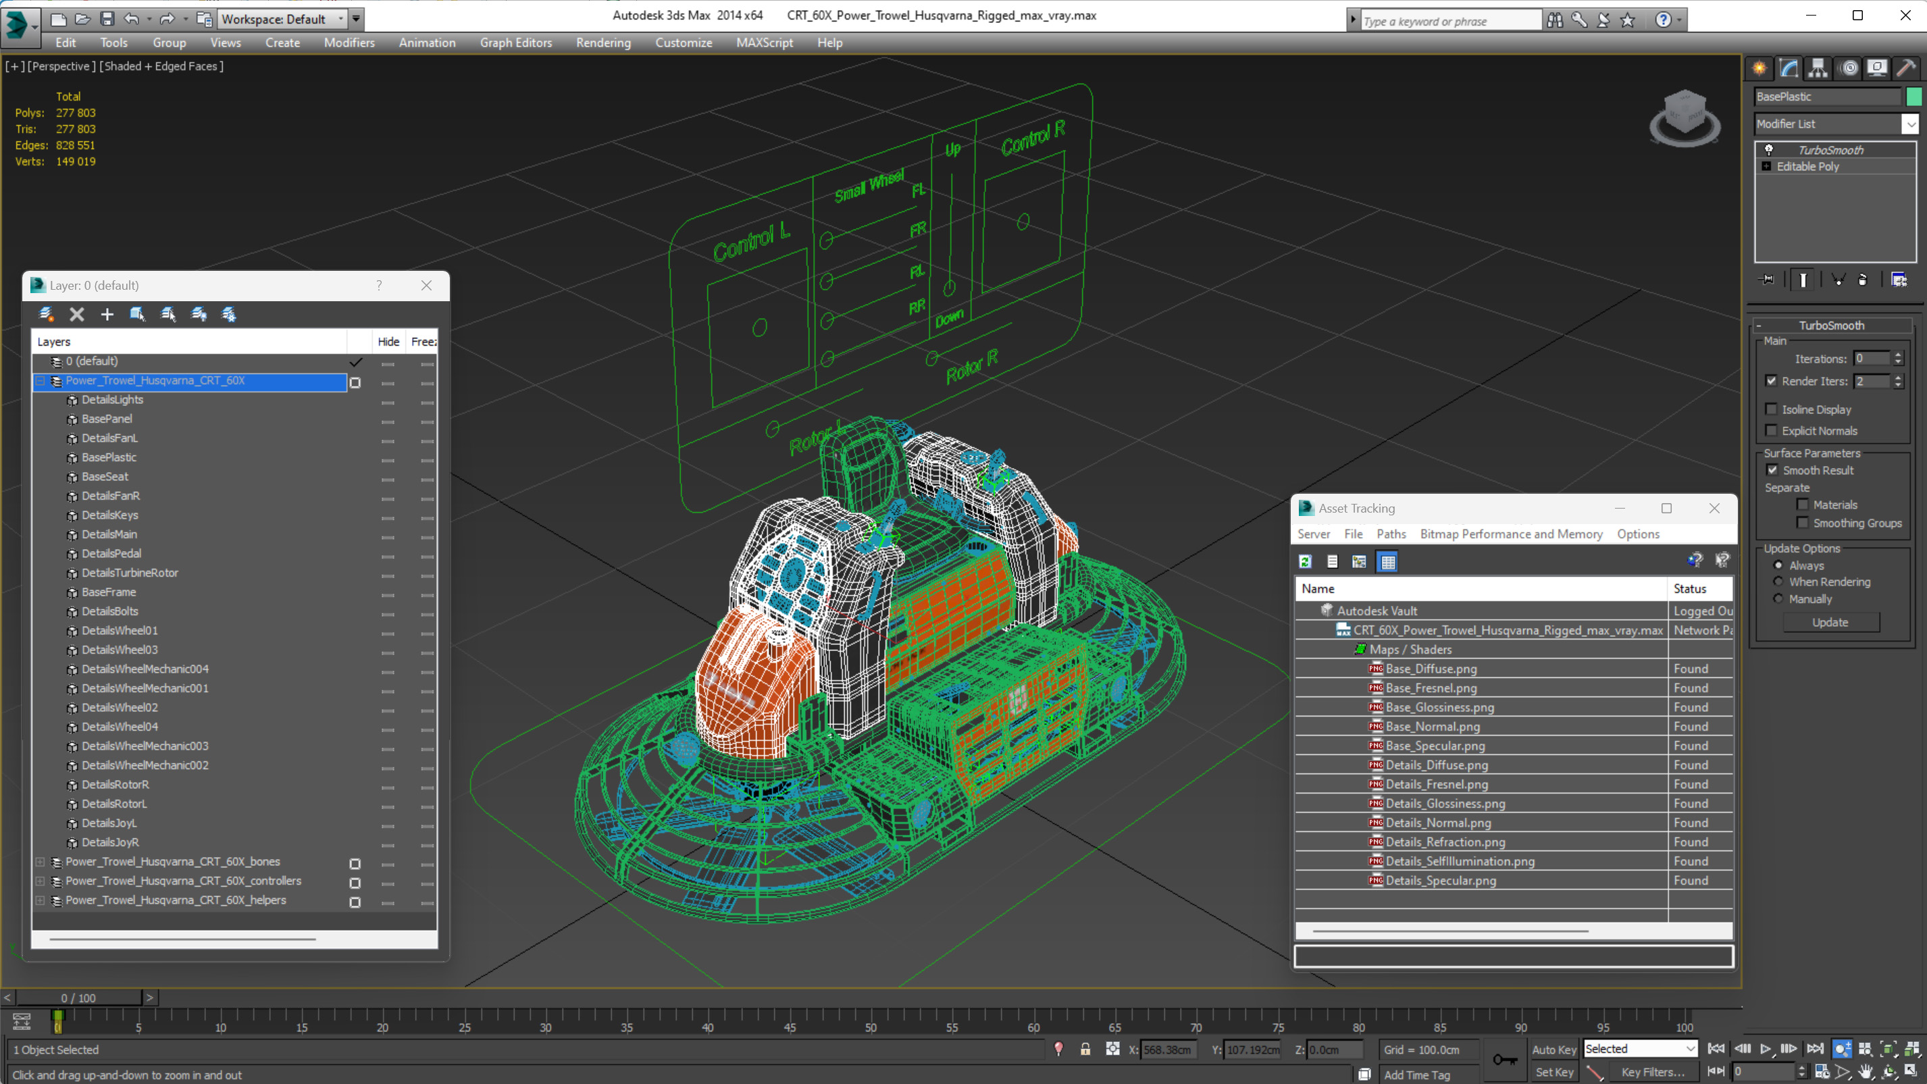Viewport: 1927px width, 1084px height.
Task: Open the Modify command panel tab
Action: point(1789,68)
